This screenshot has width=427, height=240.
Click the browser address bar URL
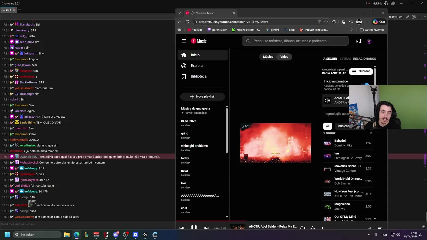(x=234, y=22)
